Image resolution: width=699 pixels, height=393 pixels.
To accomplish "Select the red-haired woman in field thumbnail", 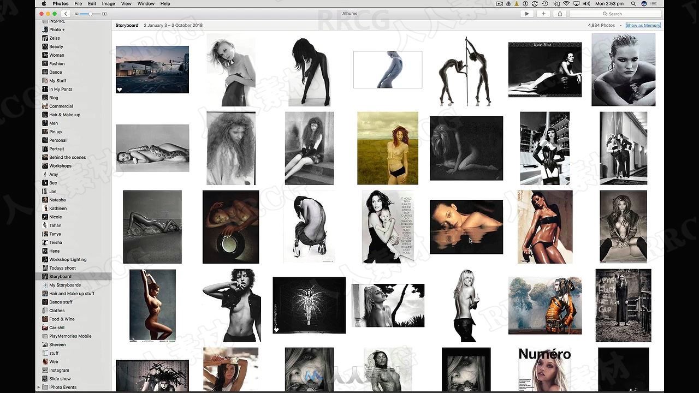I will 388,148.
